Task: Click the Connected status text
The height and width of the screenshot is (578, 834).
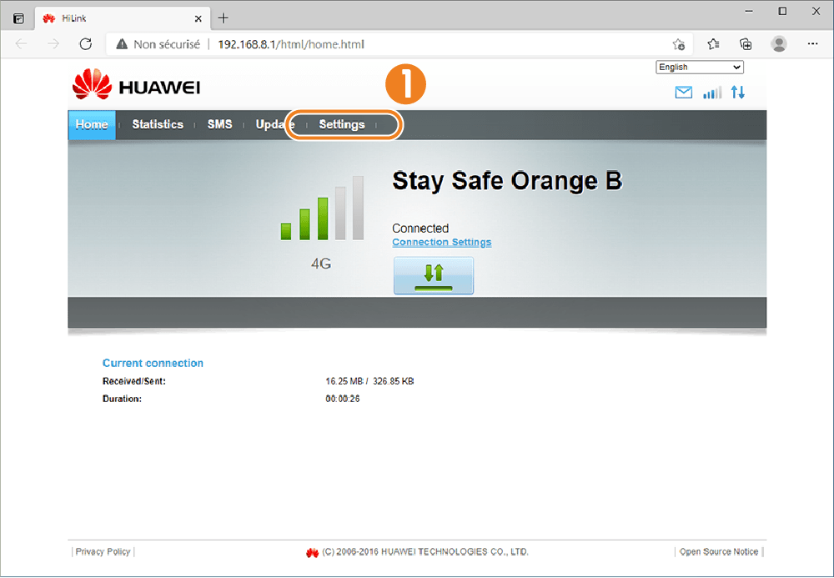Action: 420,229
